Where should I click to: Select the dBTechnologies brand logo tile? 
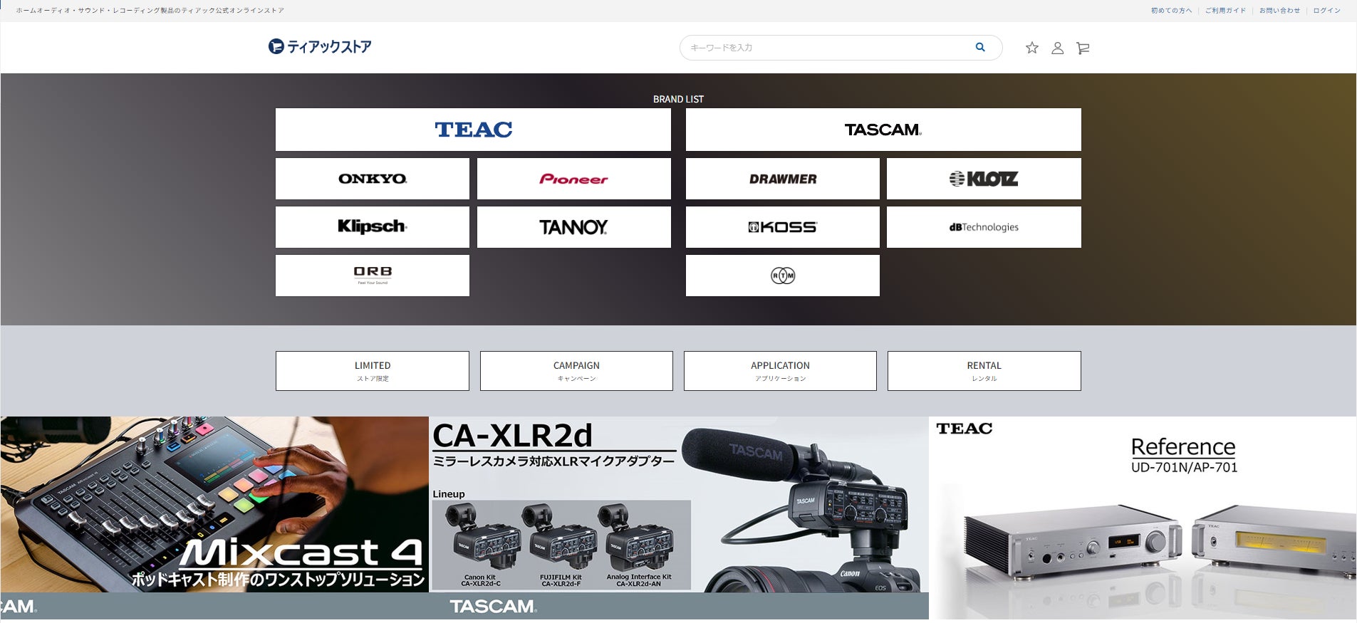(x=984, y=227)
